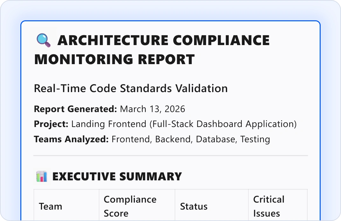The image size is (341, 221).
Task: Click the bar chart emoji icon
Action: (42, 176)
